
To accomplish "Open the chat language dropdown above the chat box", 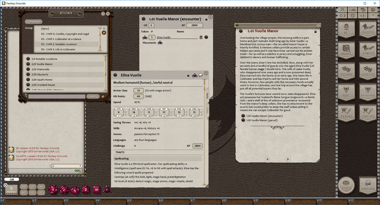I will (x=66, y=166).
